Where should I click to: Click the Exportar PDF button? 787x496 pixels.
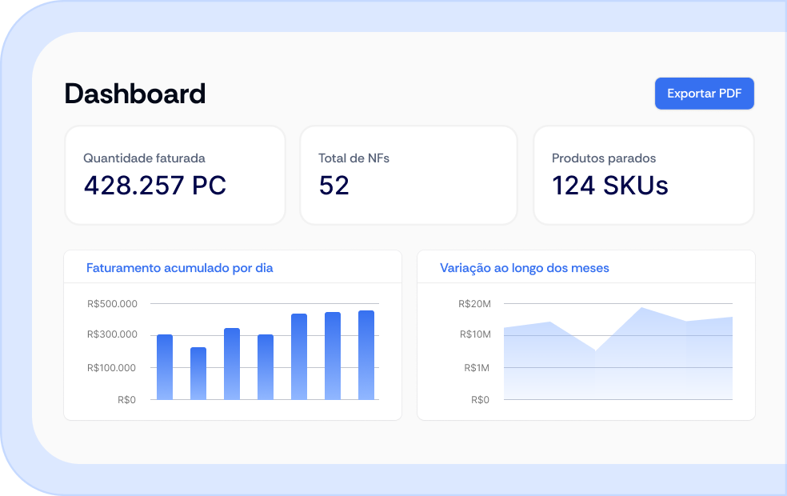point(704,94)
